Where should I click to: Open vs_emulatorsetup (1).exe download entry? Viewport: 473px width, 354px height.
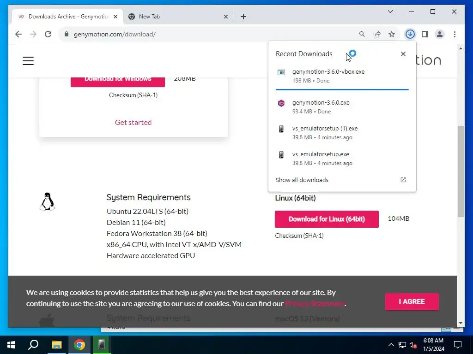click(x=342, y=133)
